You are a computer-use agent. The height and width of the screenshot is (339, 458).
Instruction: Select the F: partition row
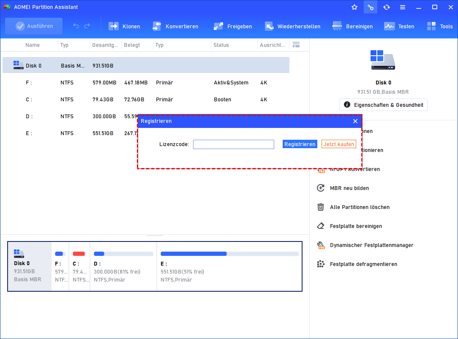(146, 83)
